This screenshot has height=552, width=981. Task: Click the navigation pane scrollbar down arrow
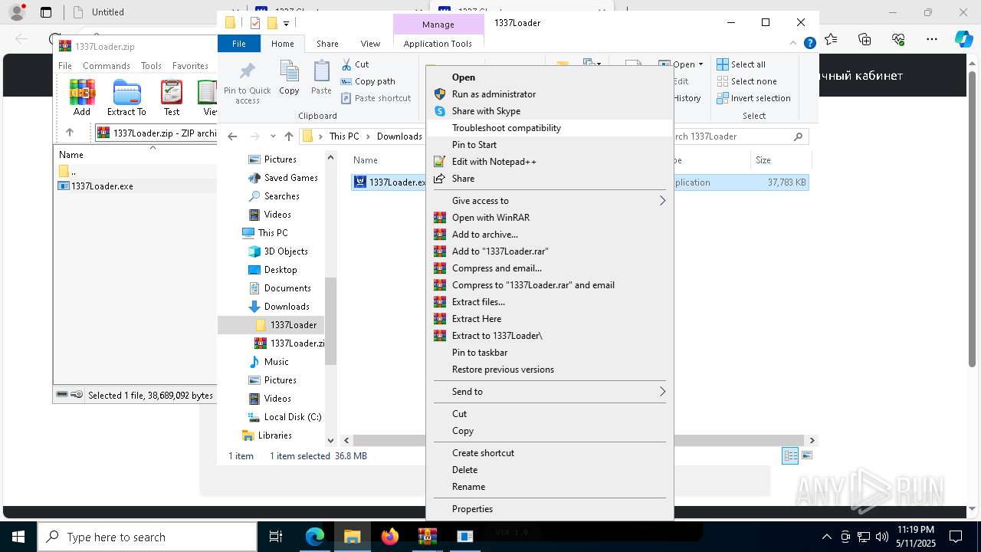(x=330, y=440)
